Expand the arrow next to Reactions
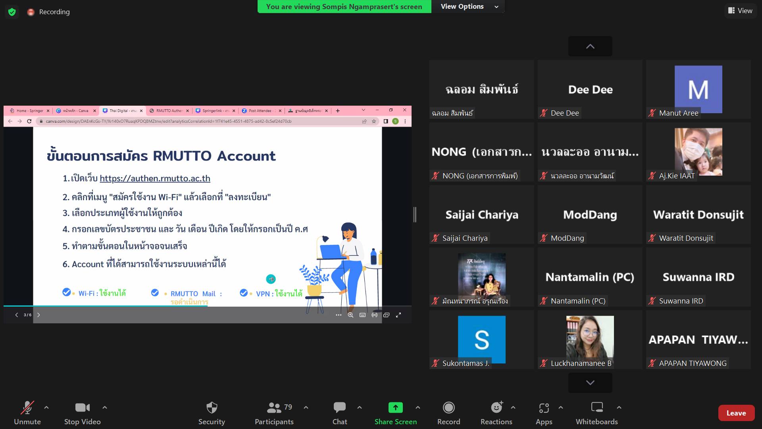 [513, 407]
